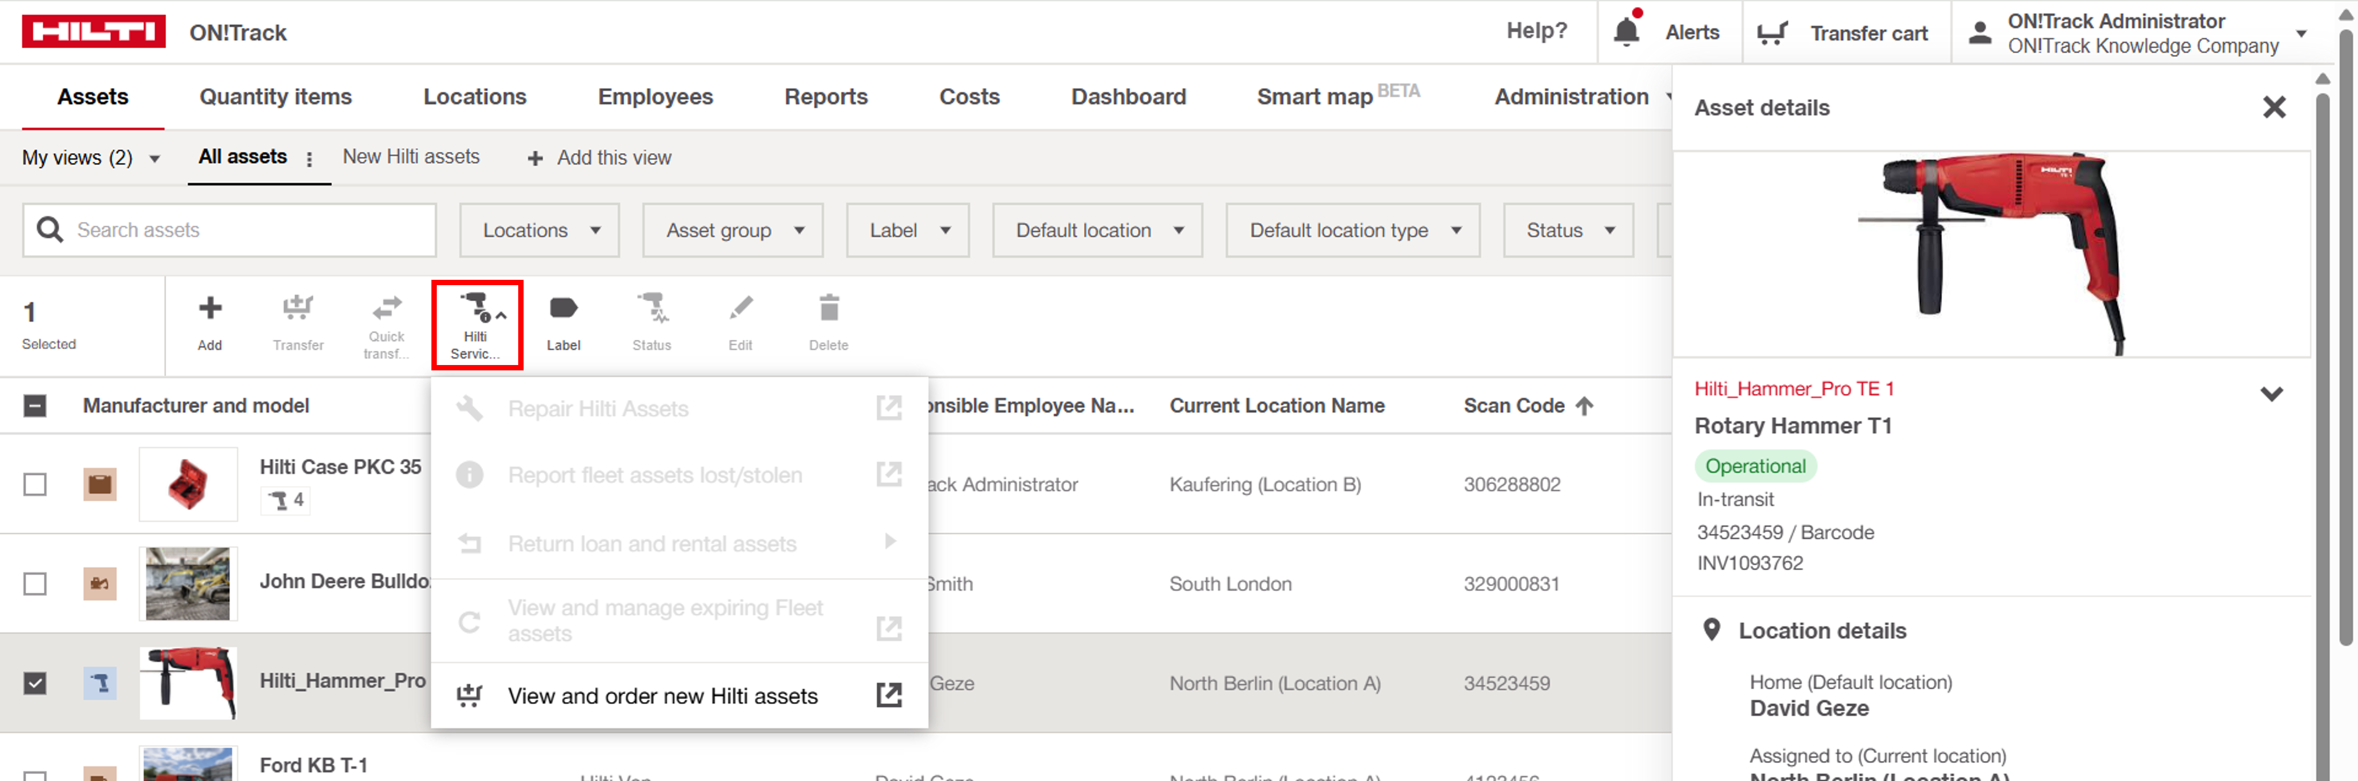Toggle the select-all header checkbox
Image resolution: width=2358 pixels, height=781 pixels.
coord(35,406)
